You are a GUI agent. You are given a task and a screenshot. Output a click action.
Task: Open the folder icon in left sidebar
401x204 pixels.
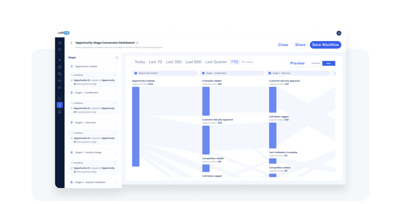point(60,49)
